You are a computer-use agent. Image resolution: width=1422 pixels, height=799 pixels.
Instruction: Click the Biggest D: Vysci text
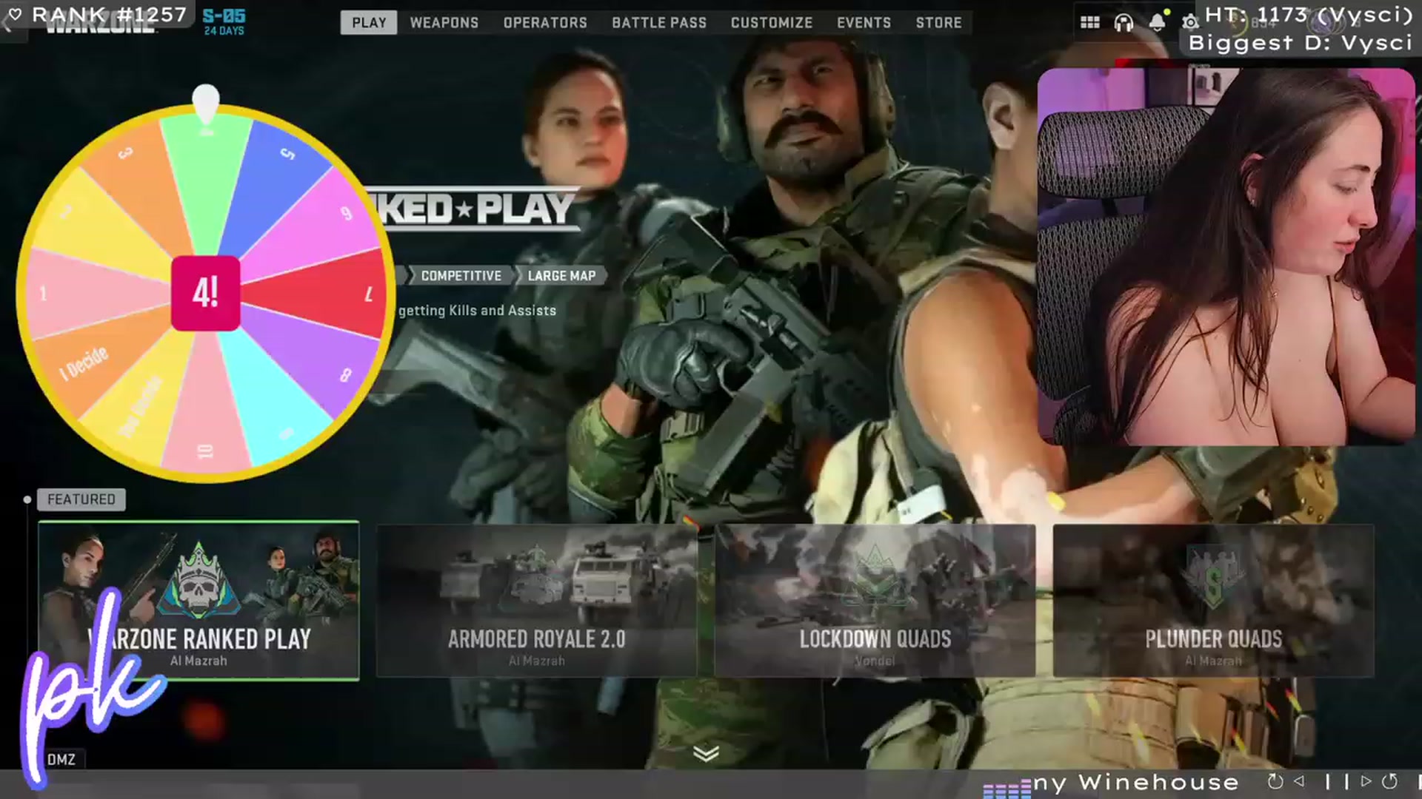click(1301, 43)
